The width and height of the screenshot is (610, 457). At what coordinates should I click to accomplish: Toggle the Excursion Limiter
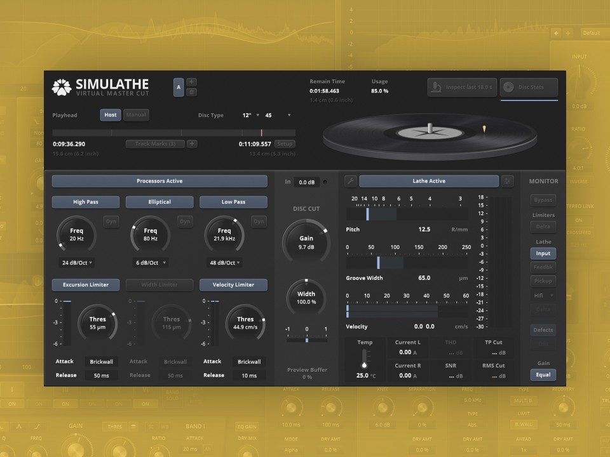click(86, 285)
